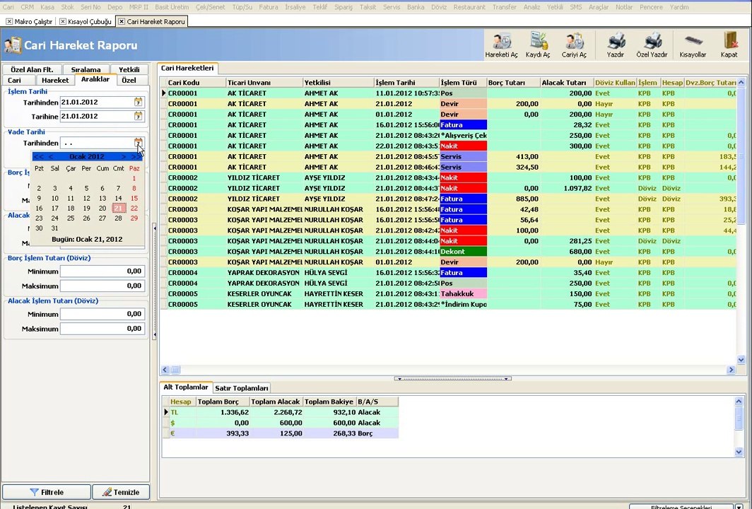752x509 pixels.
Task: Choose day 28 in the calendar
Action: 119,218
